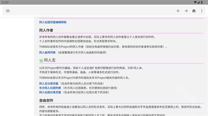Click text beginning 并非所有的同人创作者
Screen dimensions: 208x116
[97, 37]
